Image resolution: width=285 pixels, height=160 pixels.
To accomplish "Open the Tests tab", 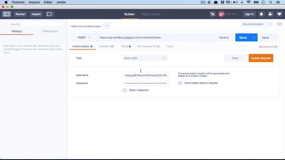I will [x=170, y=46].
